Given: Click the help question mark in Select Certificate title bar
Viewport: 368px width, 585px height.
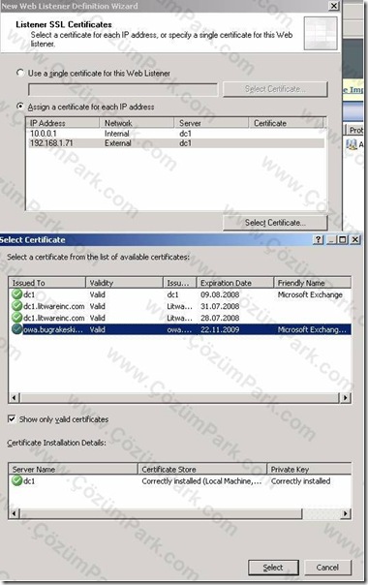Looking at the screenshot, I should [x=318, y=239].
